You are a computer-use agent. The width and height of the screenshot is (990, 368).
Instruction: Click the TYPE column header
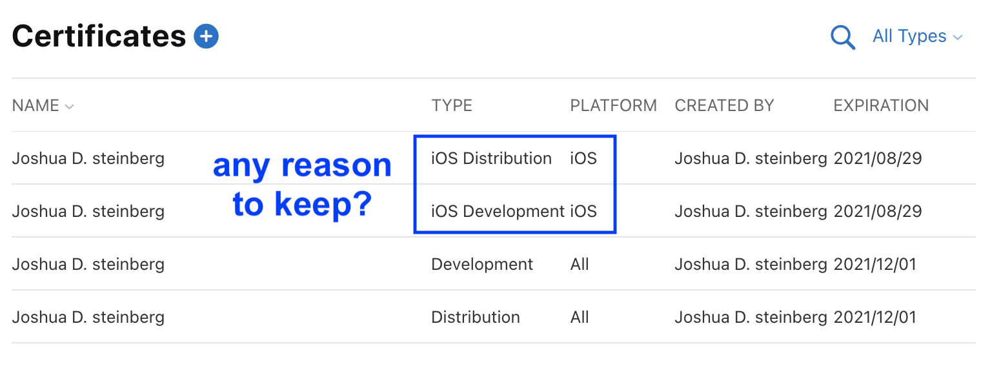coord(452,106)
